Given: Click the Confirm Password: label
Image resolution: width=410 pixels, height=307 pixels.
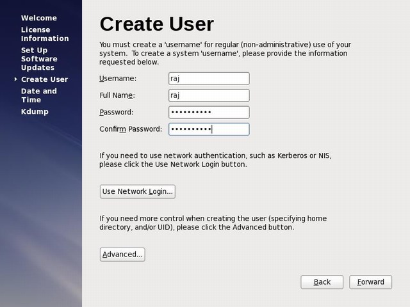Looking at the screenshot, I should (x=131, y=129).
